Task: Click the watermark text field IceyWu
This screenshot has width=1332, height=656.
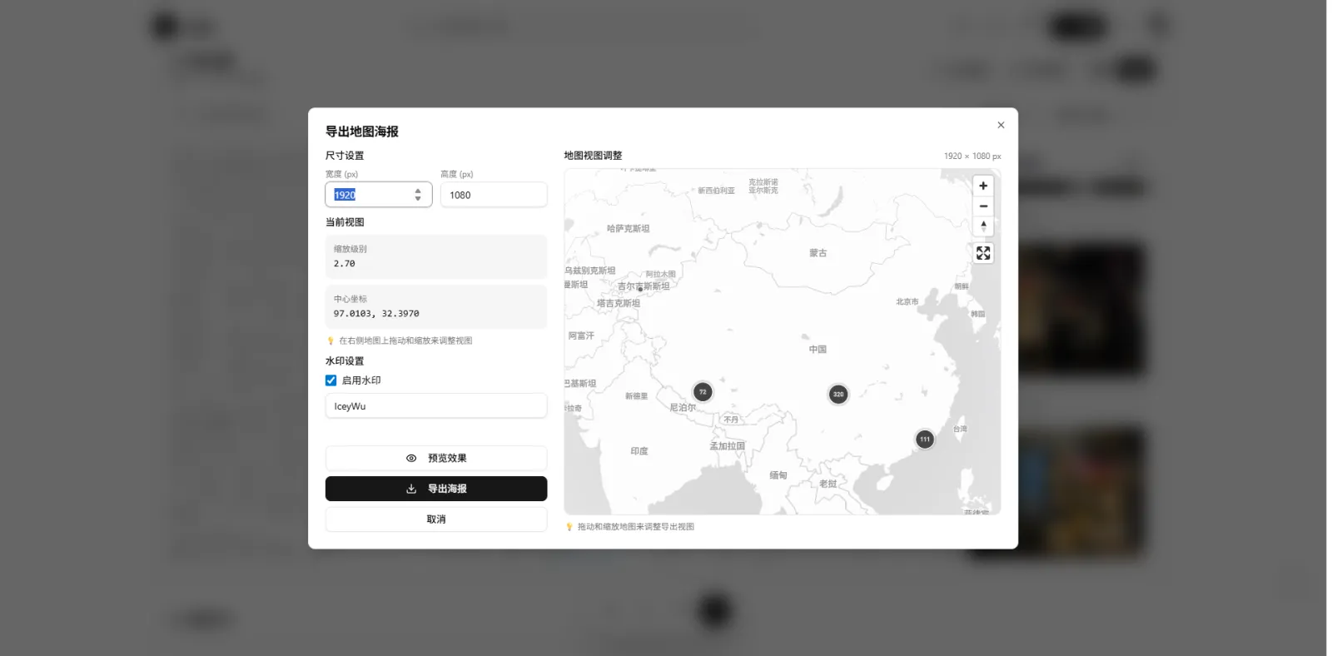Action: 436,406
